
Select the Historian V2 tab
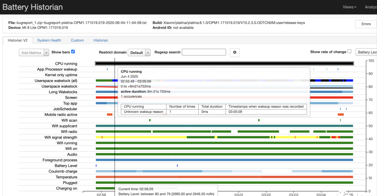click(17, 40)
